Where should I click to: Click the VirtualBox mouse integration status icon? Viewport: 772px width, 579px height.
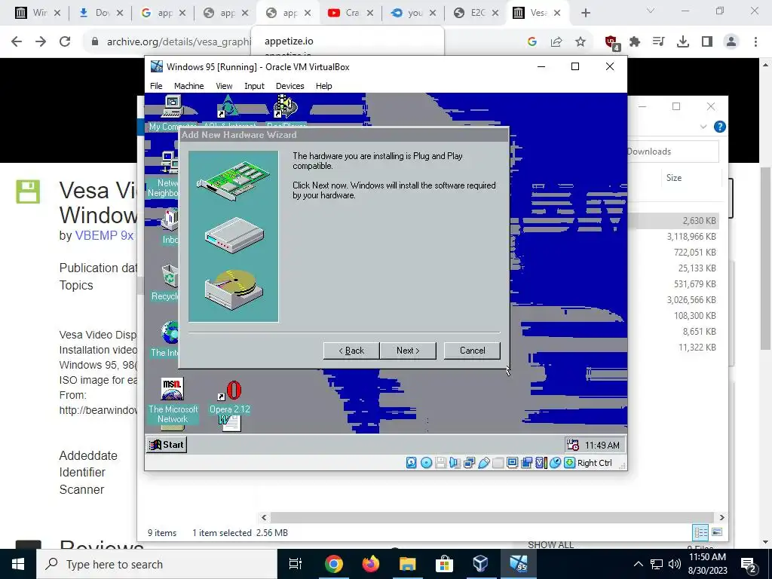[555, 463]
